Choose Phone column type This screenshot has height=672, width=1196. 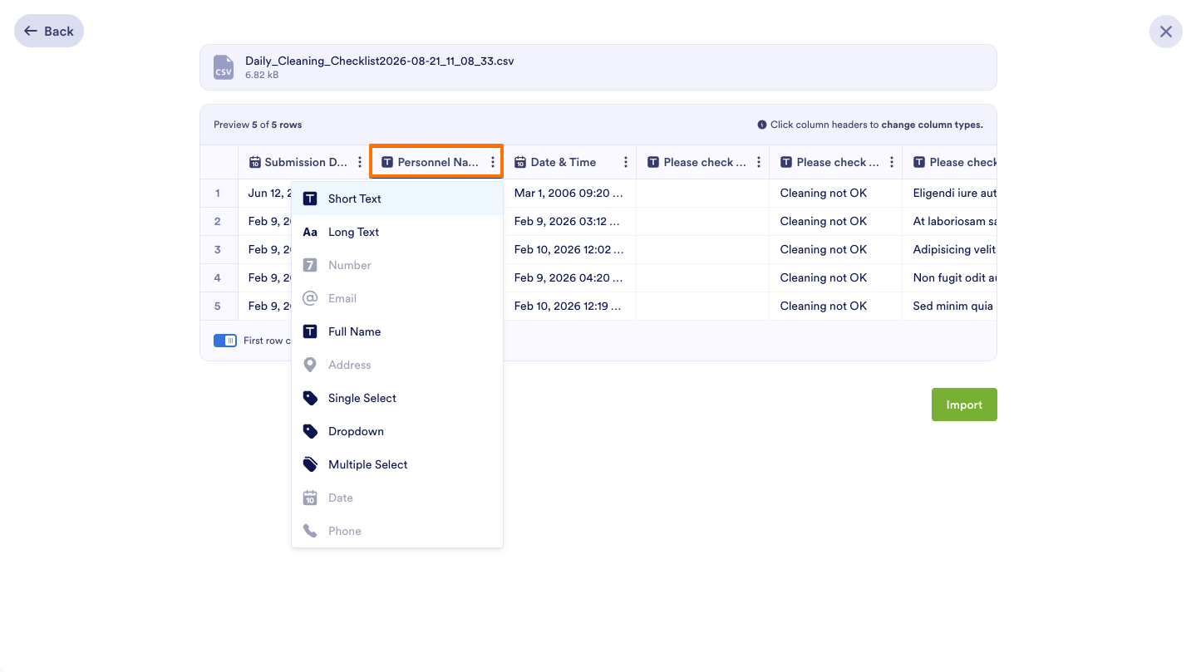pyautogui.click(x=397, y=531)
